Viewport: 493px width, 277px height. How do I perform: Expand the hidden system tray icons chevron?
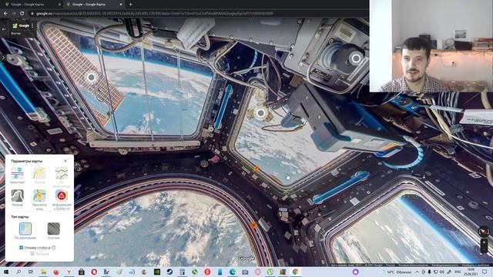point(418,272)
